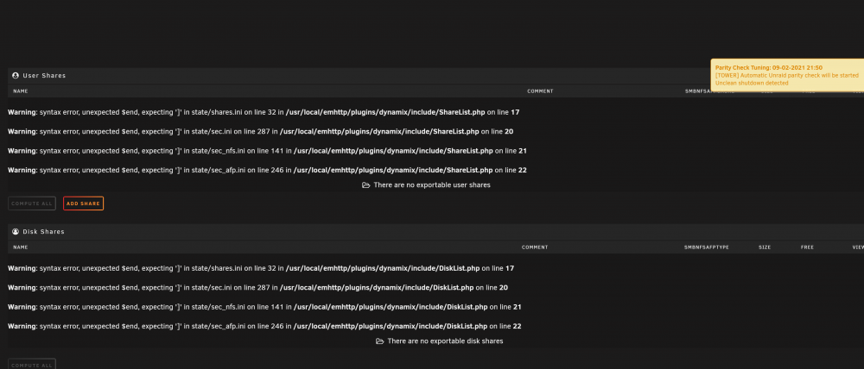
Task: Click the Add Share button
Action: [x=83, y=203]
